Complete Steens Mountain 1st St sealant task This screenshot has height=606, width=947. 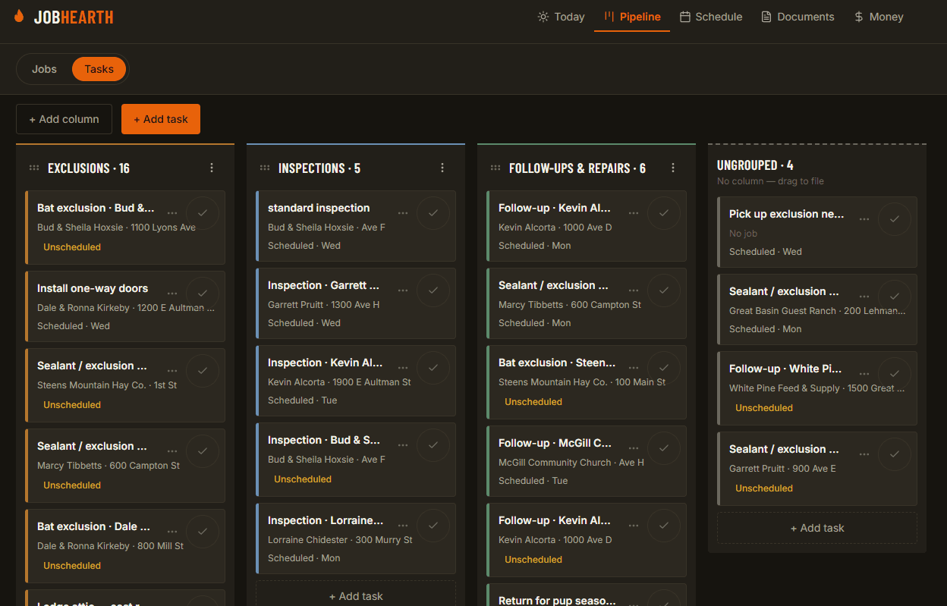tap(203, 371)
